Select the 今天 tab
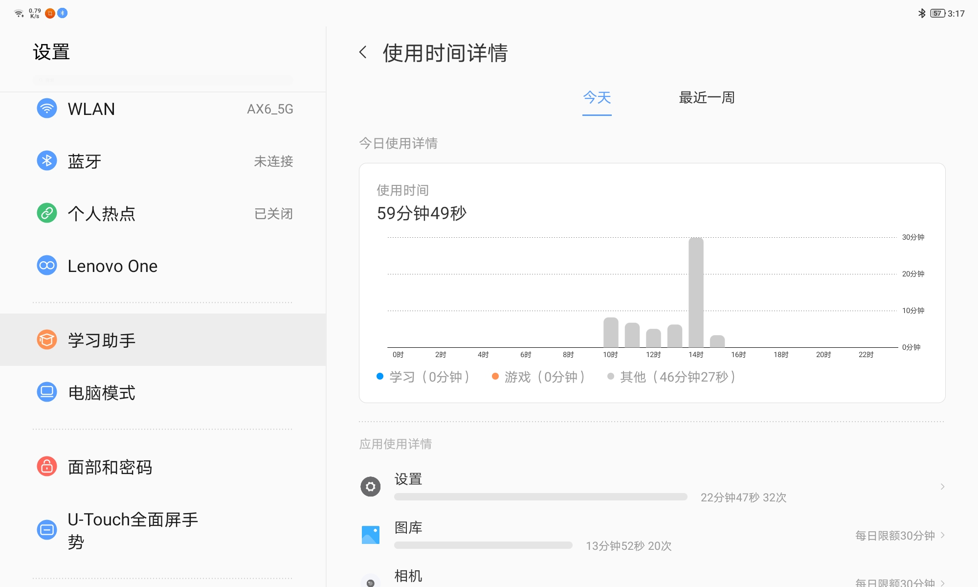 597,98
